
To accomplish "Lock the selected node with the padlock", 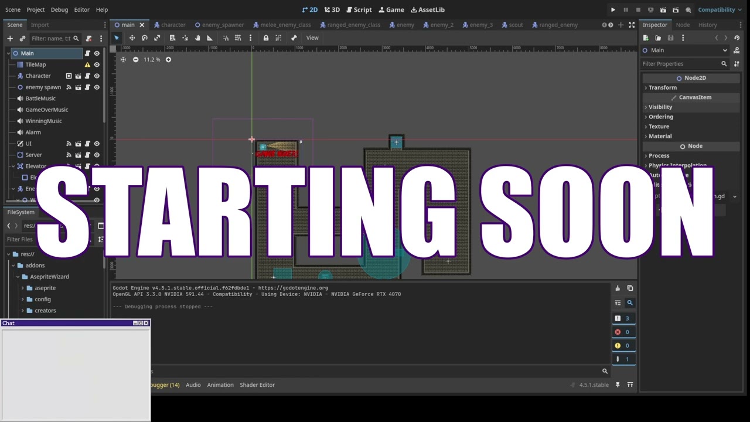I will coord(266,38).
